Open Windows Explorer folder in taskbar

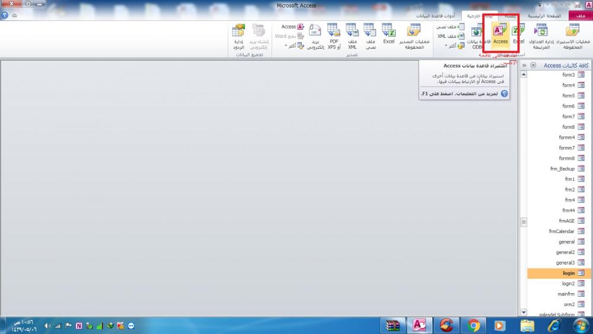pos(527,325)
